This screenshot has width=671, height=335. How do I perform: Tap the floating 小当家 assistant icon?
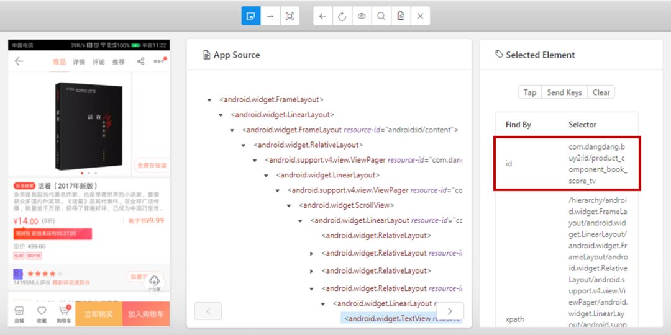(155, 282)
